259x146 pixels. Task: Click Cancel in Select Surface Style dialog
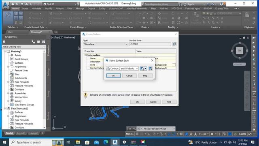click(x=129, y=76)
